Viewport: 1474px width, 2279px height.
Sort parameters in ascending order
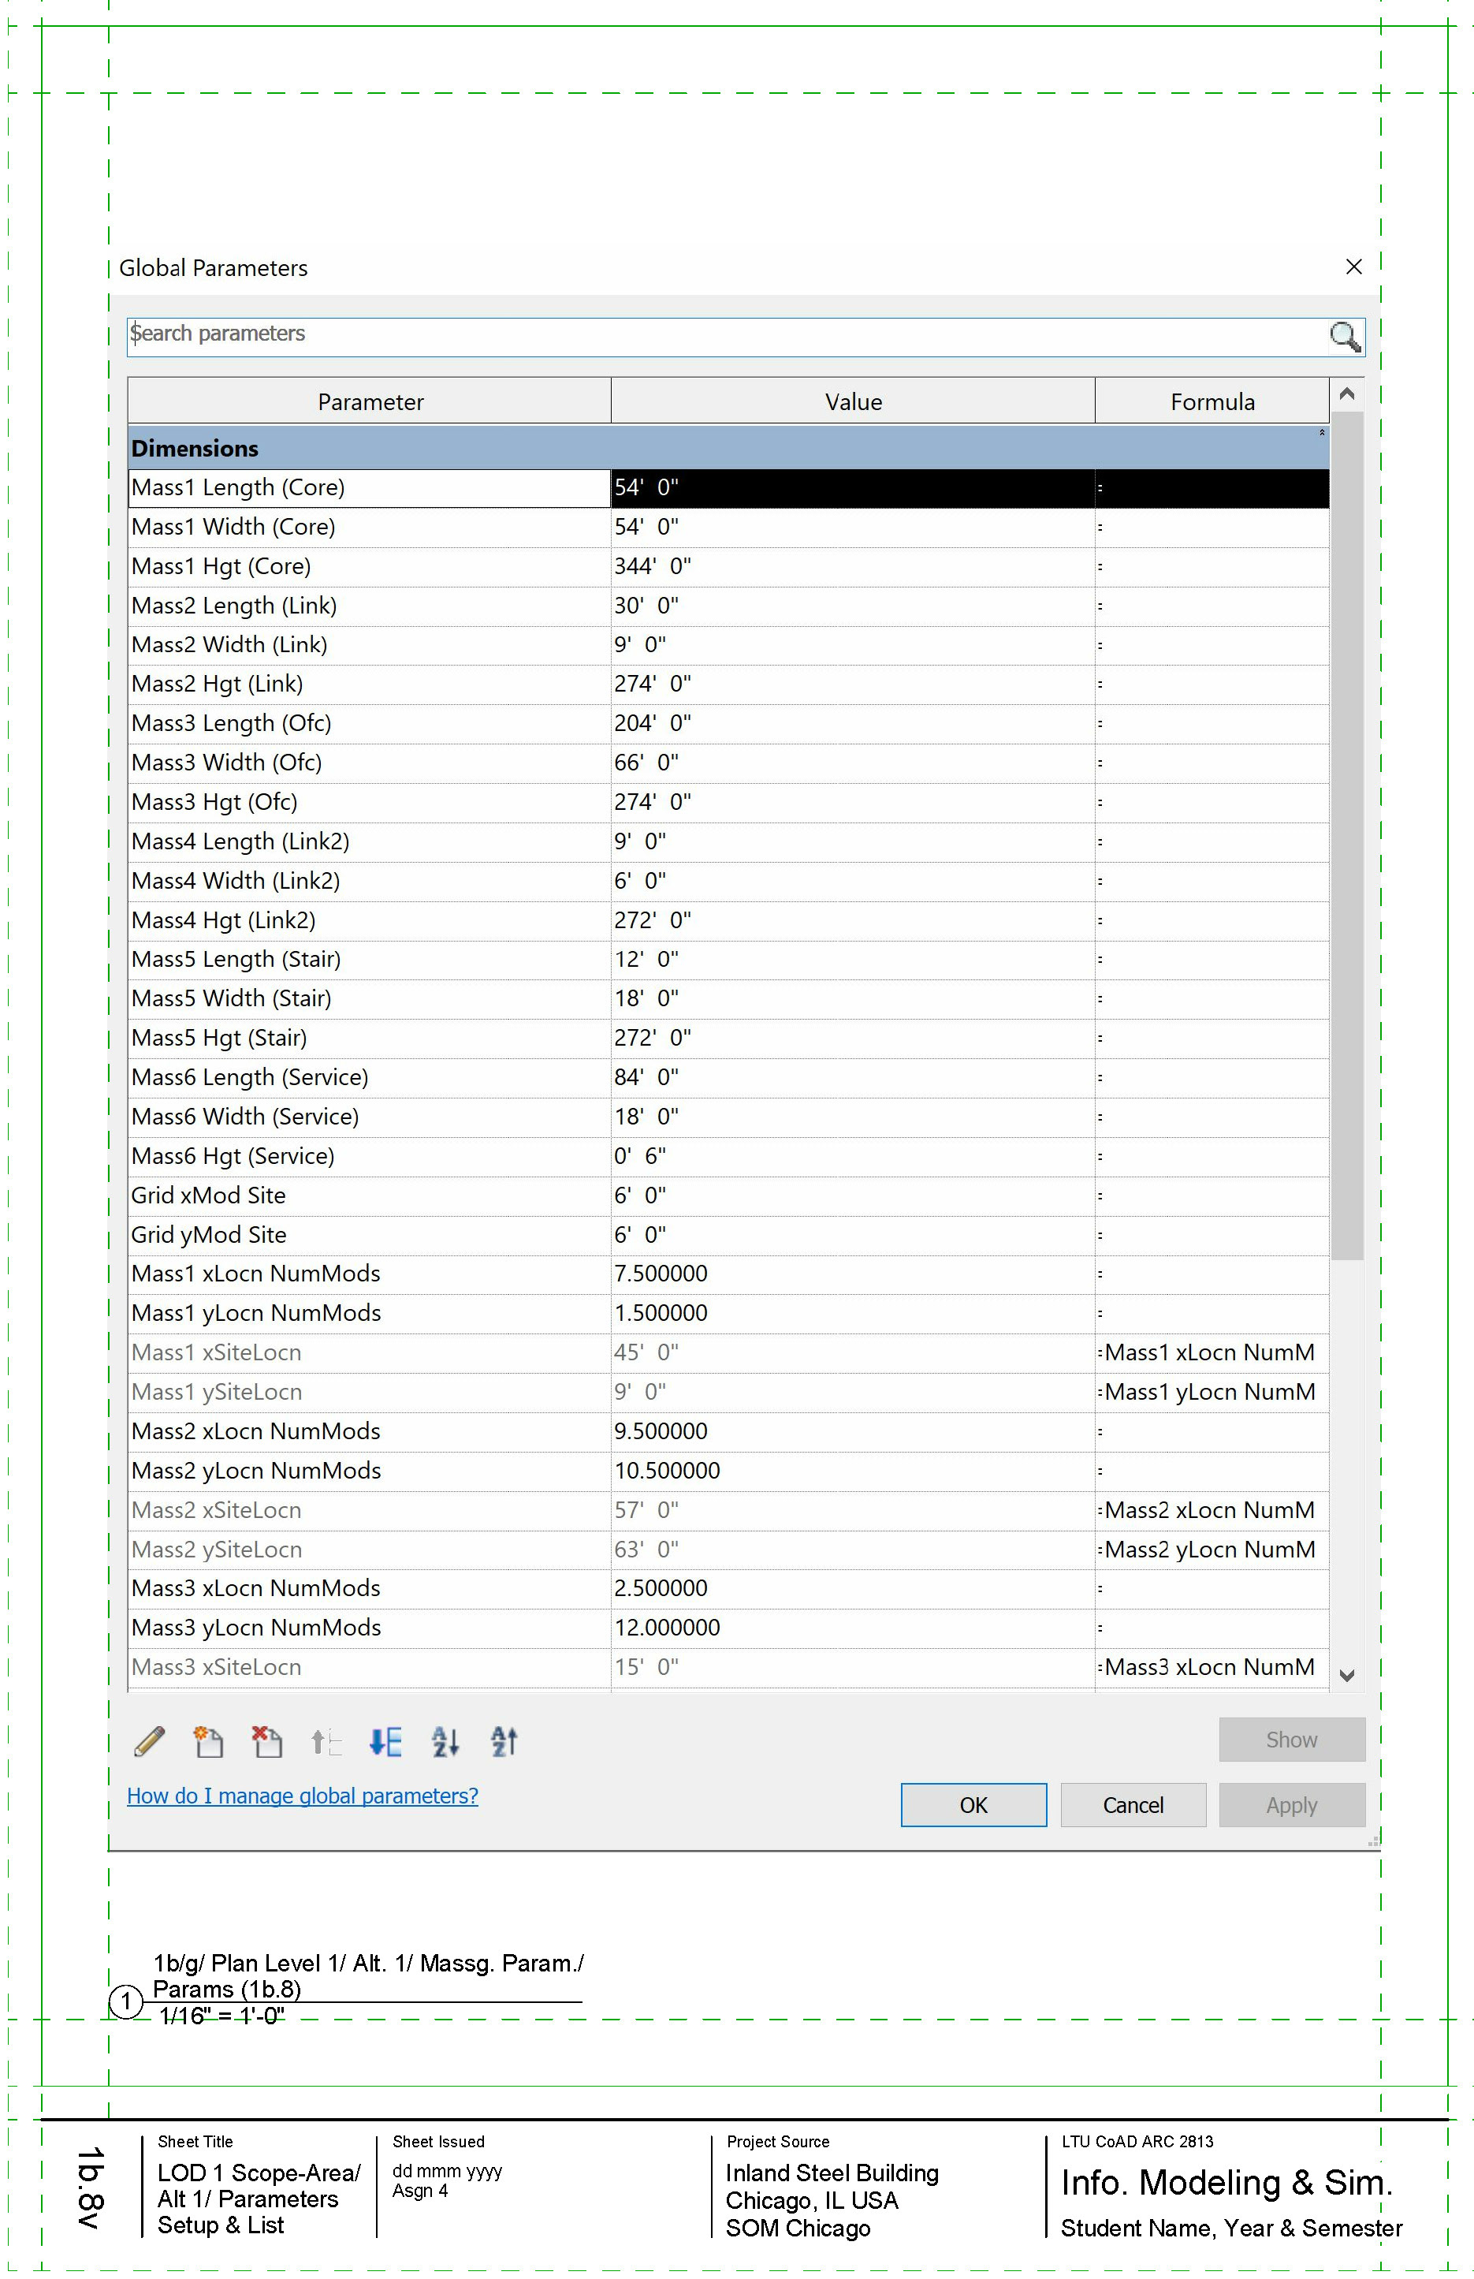445,1742
